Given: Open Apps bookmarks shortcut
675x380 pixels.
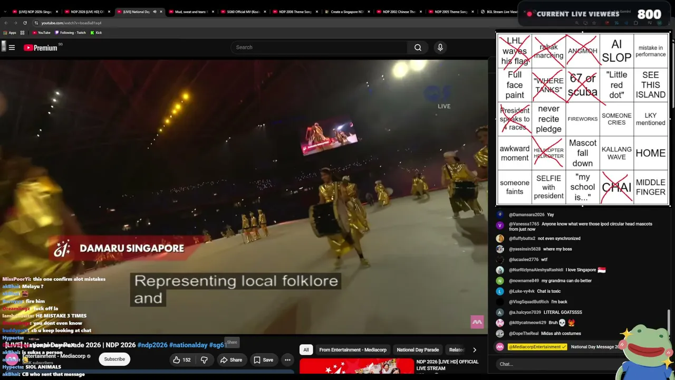Looking at the screenshot, I should (9, 33).
